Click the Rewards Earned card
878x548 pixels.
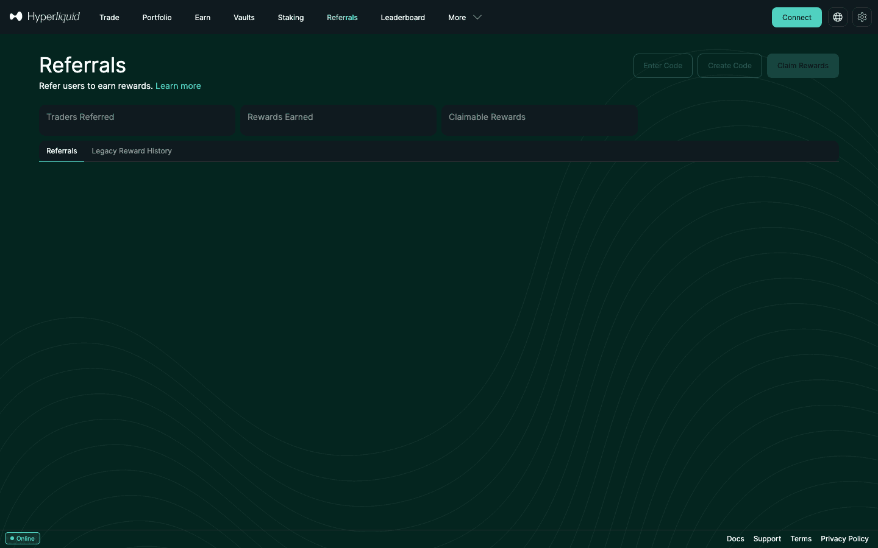tap(338, 120)
